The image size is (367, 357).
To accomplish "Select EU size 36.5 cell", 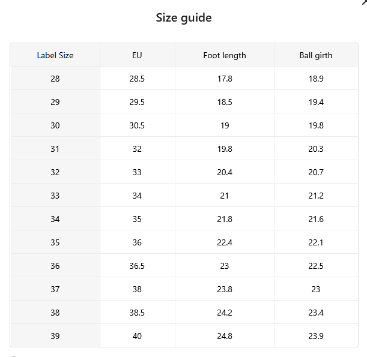I will coord(138,265).
